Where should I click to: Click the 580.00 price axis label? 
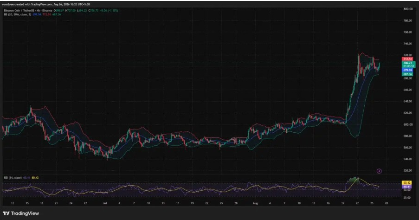pos(408,136)
